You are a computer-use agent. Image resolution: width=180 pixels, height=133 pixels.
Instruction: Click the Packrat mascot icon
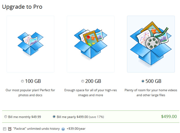pyautogui.click(x=10, y=129)
